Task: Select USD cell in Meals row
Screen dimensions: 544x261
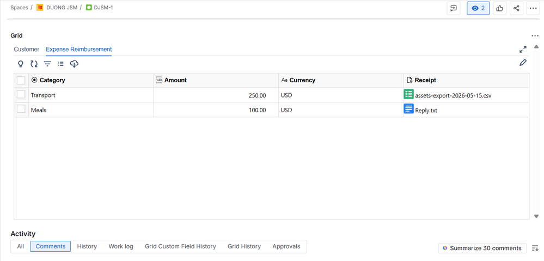Action: pyautogui.click(x=341, y=110)
